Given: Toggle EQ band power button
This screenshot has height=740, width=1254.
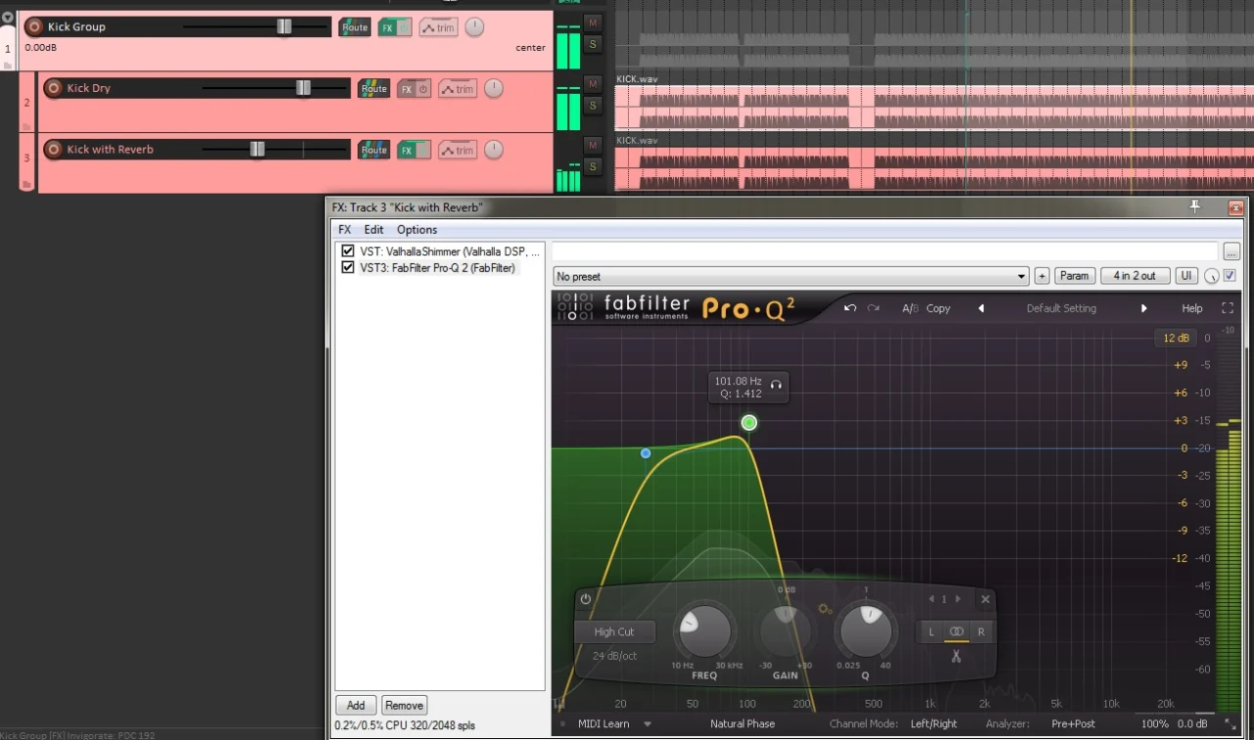Looking at the screenshot, I should [x=586, y=599].
